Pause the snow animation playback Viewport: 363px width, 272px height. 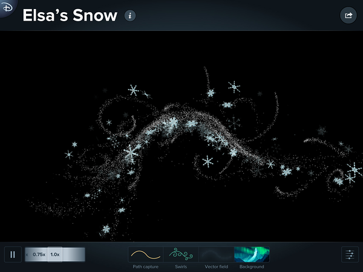[12, 254]
